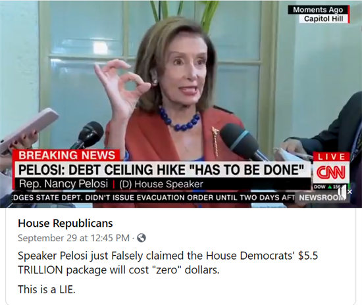Click the State Dept. evacuation news ticker

tap(153, 198)
